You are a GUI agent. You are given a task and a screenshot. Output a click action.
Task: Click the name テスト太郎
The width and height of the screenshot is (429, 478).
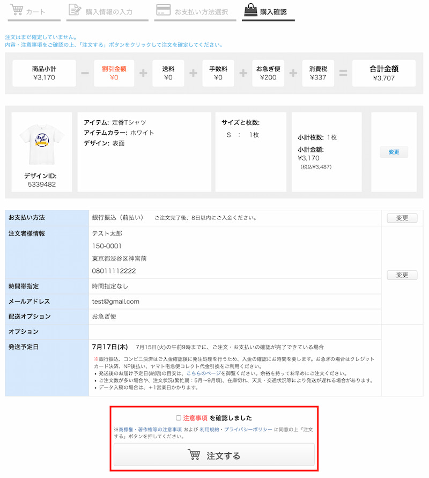click(107, 233)
